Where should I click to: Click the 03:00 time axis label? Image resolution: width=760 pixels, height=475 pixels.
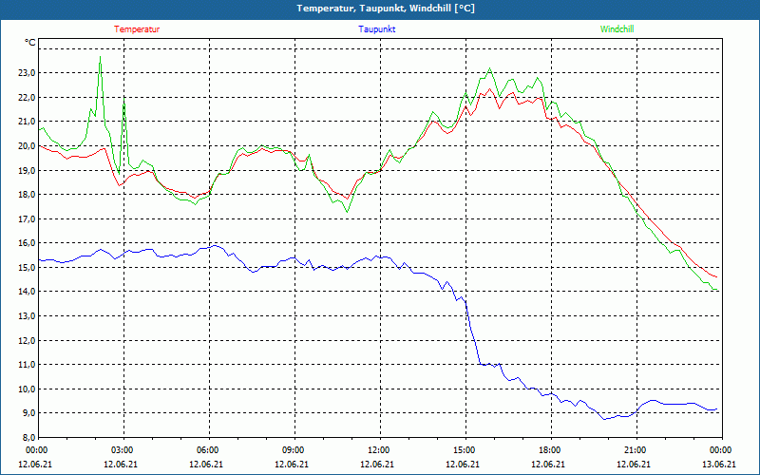coord(123,450)
